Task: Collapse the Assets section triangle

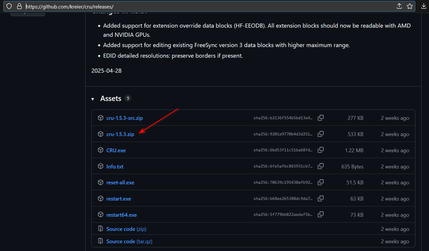Action: point(92,99)
